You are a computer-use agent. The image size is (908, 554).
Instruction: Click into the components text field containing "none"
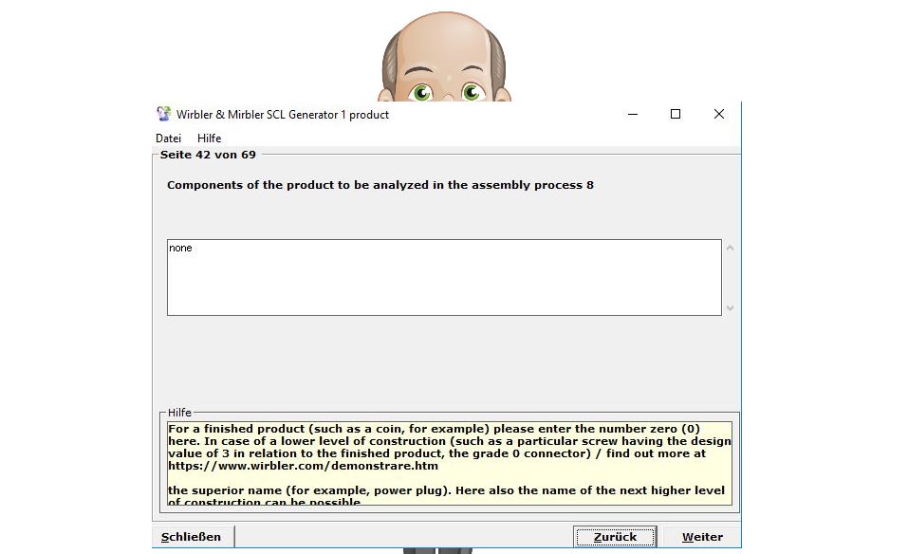(x=443, y=277)
